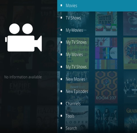Select the Looper poster thumbnail

click(77, 119)
